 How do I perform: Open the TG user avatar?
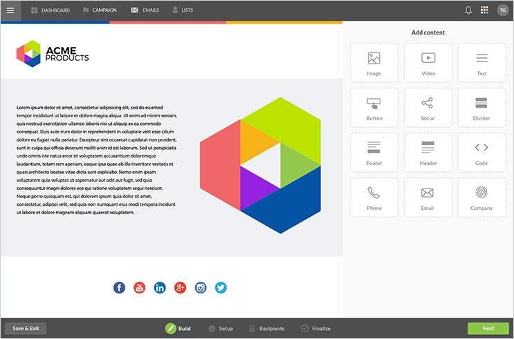(503, 10)
